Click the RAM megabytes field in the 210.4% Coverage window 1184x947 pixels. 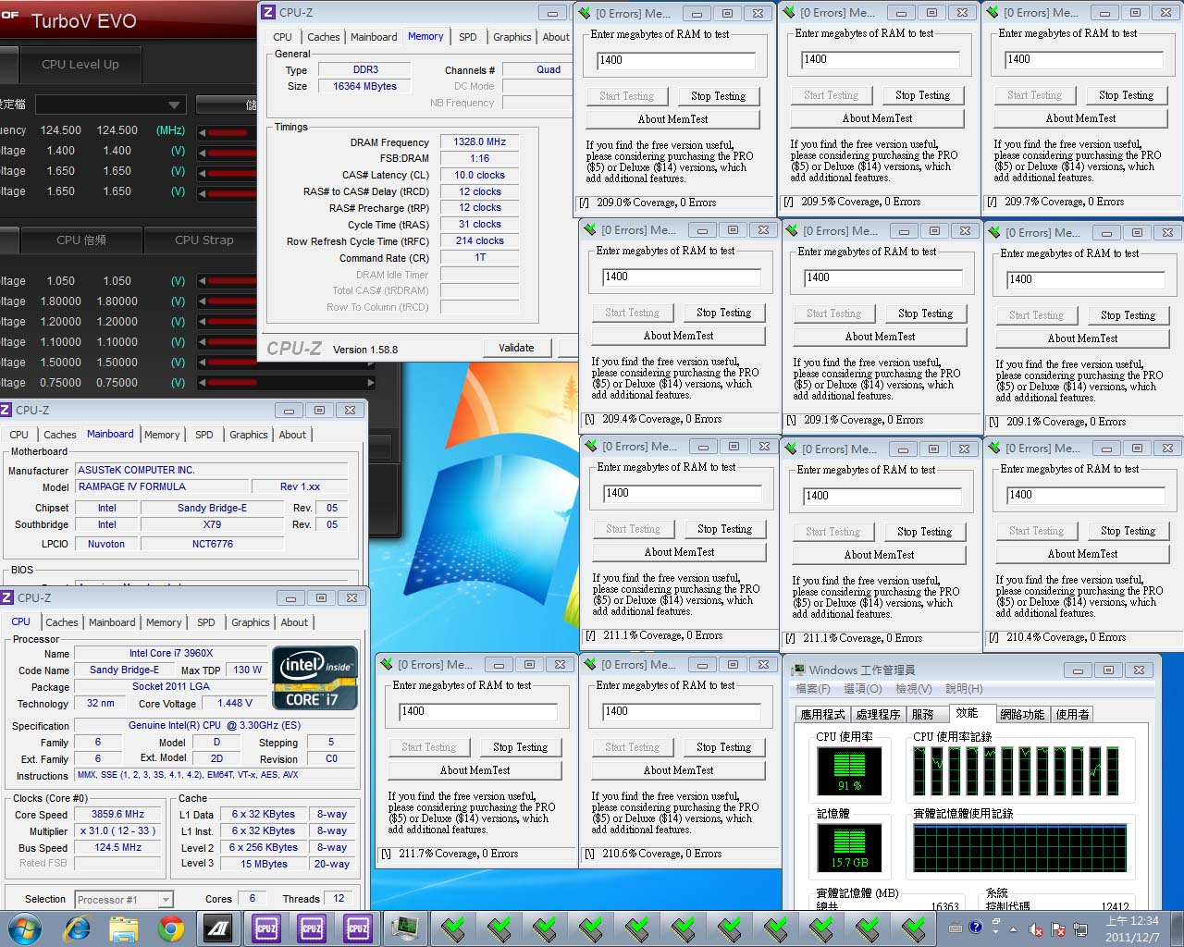(1084, 496)
